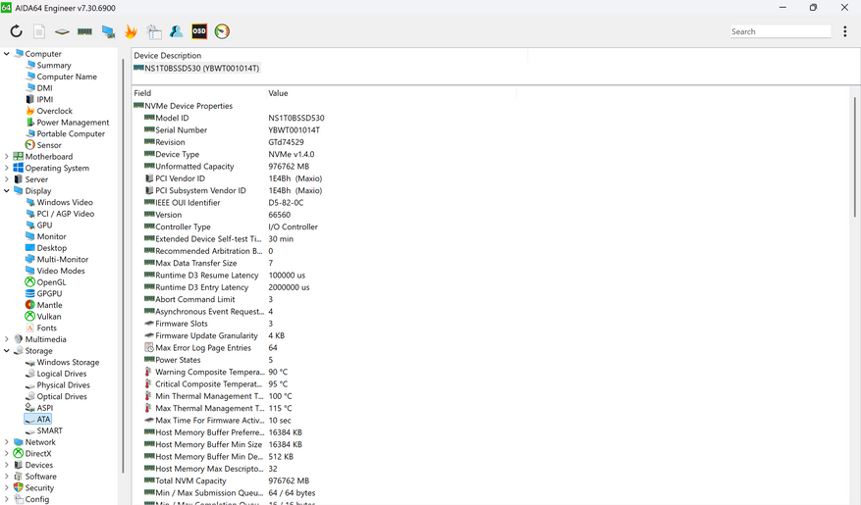Select Windows Video under Display
The width and height of the screenshot is (861, 505).
click(x=65, y=202)
